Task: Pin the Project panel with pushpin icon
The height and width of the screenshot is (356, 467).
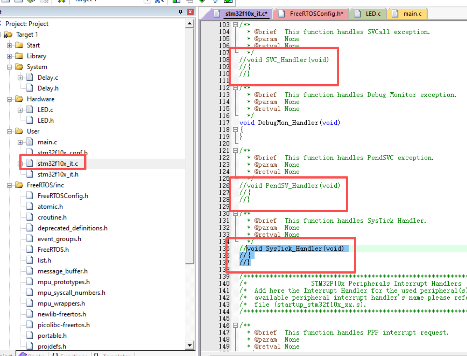Action: [180, 12]
